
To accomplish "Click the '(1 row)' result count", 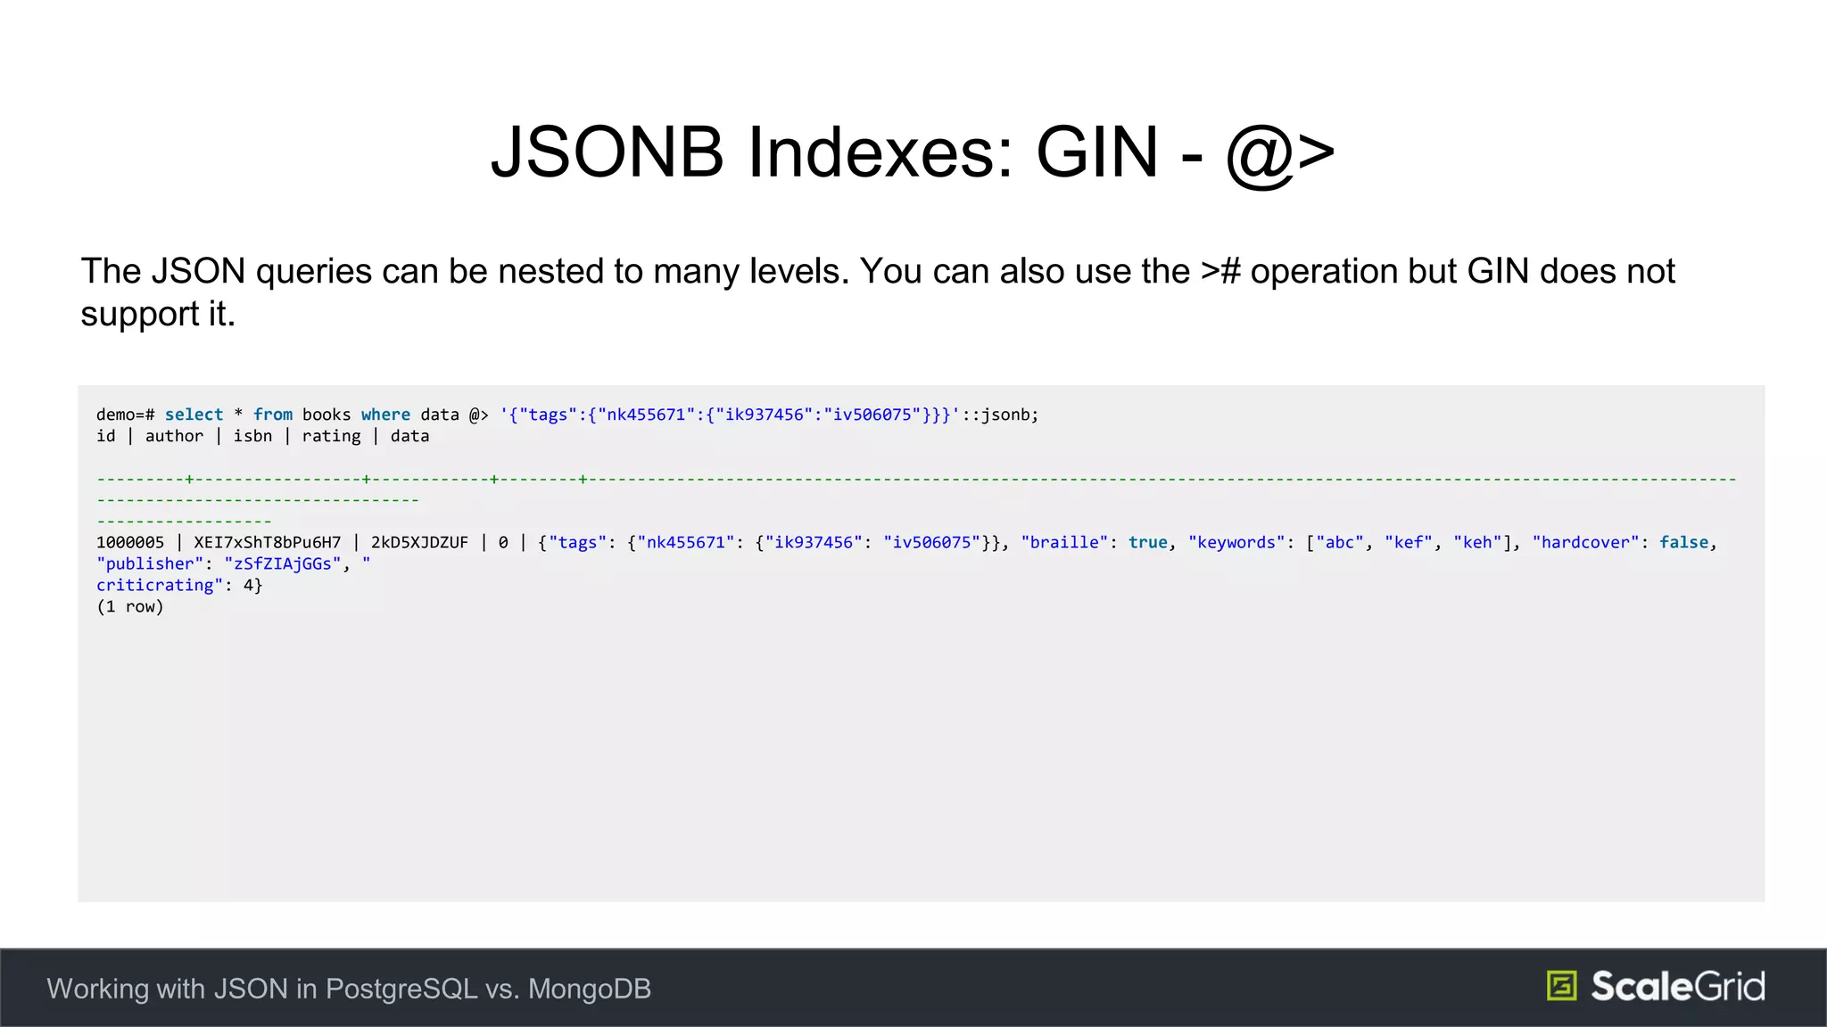I will pyautogui.click(x=130, y=606).
